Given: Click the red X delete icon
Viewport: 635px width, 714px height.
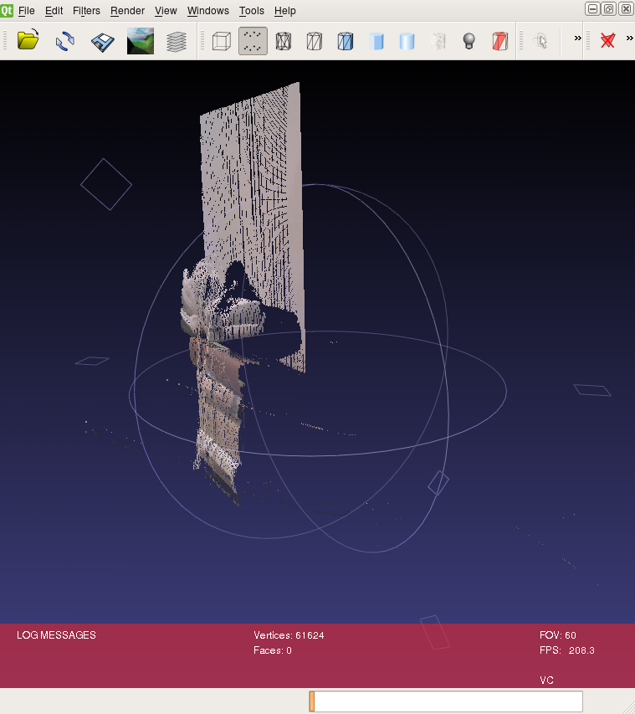Looking at the screenshot, I should tap(608, 41).
